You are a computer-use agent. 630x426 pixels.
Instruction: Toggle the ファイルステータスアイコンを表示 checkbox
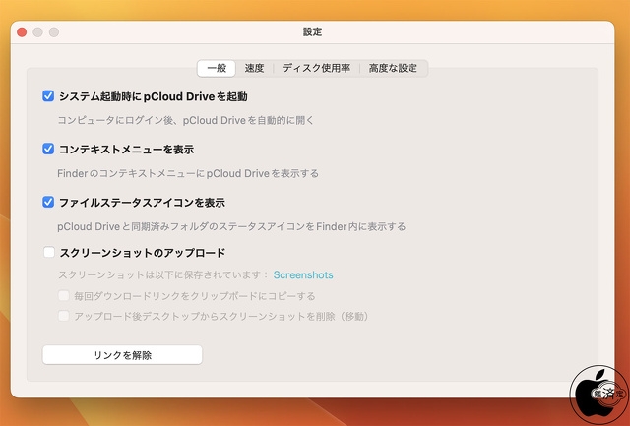click(x=48, y=202)
